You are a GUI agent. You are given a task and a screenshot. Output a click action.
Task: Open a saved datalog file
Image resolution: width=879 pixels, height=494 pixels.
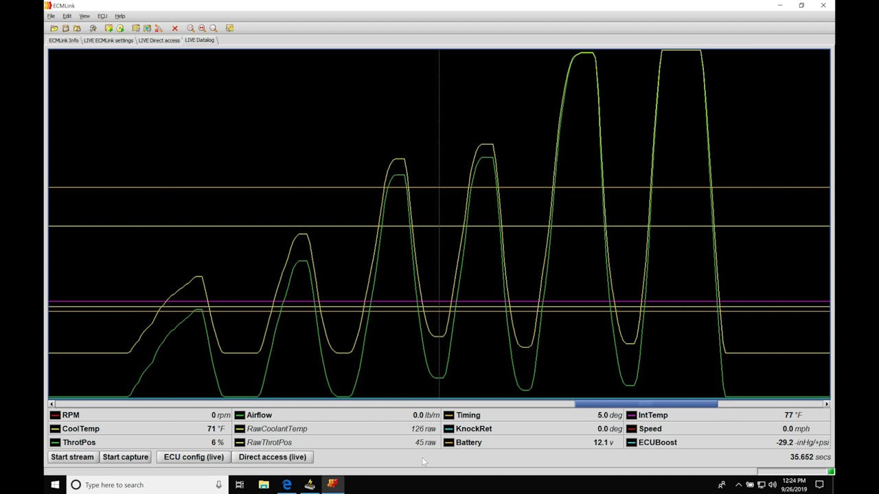(54, 28)
